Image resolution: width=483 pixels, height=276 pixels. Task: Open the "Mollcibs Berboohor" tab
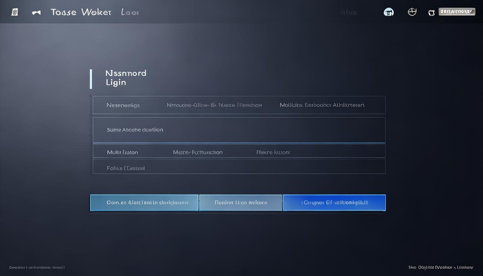322,105
